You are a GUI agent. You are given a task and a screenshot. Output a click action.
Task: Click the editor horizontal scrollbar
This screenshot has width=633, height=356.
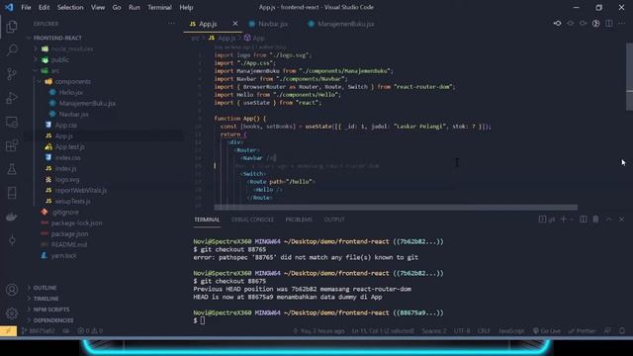click(396, 207)
